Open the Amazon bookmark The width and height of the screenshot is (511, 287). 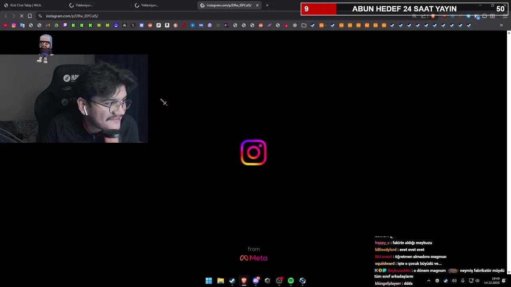point(167,26)
